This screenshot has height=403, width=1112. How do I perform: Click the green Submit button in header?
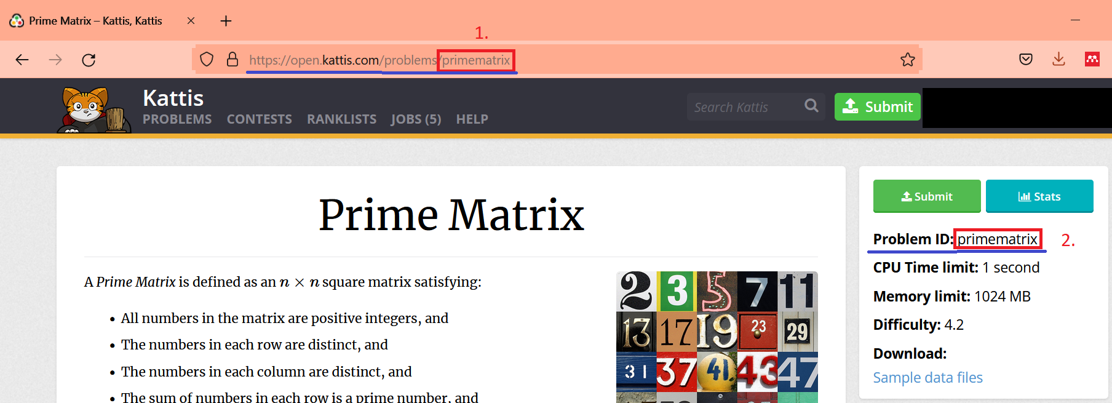tap(878, 106)
